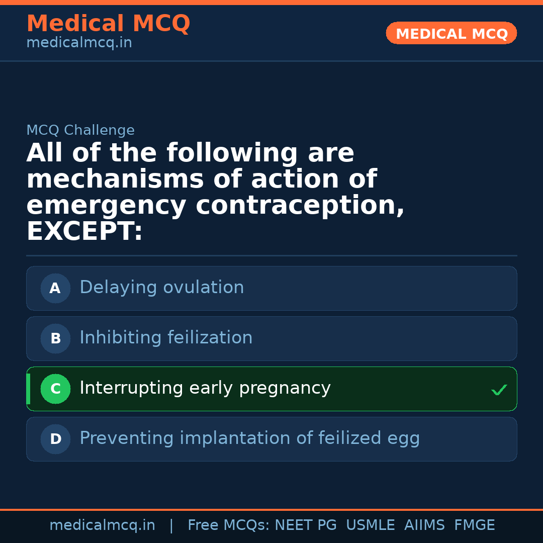Open medicalmcq.in link under the header title
The width and height of the screenshot is (543, 543).
[x=79, y=43]
